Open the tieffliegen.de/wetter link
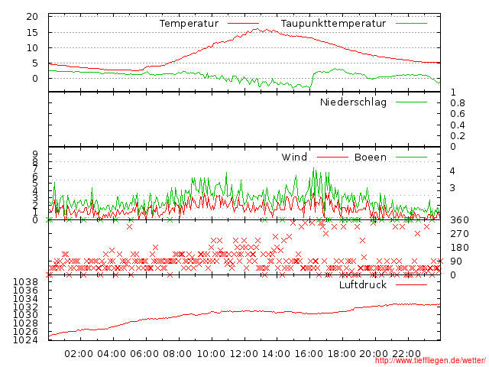This screenshot has width=489, height=367. tap(430, 361)
